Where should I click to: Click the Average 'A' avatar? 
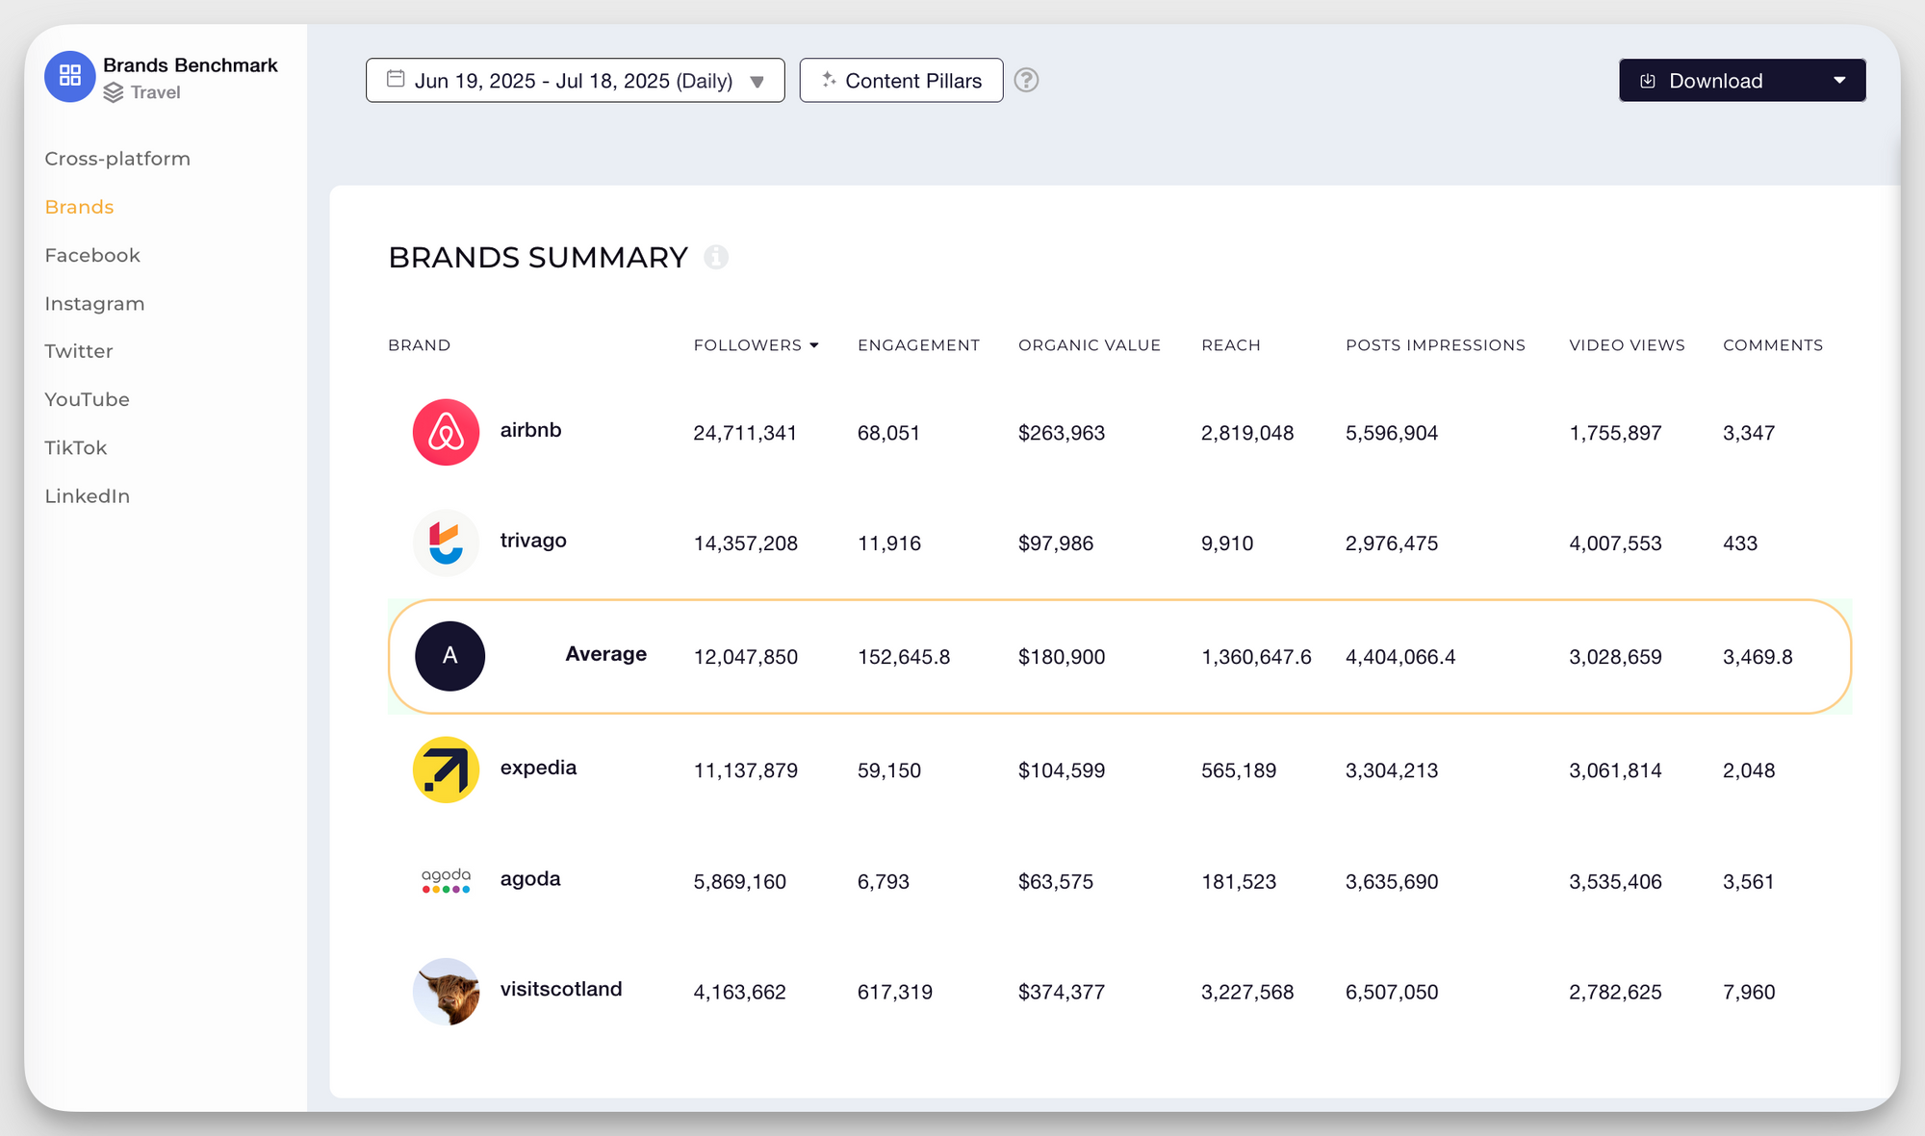pyautogui.click(x=449, y=656)
